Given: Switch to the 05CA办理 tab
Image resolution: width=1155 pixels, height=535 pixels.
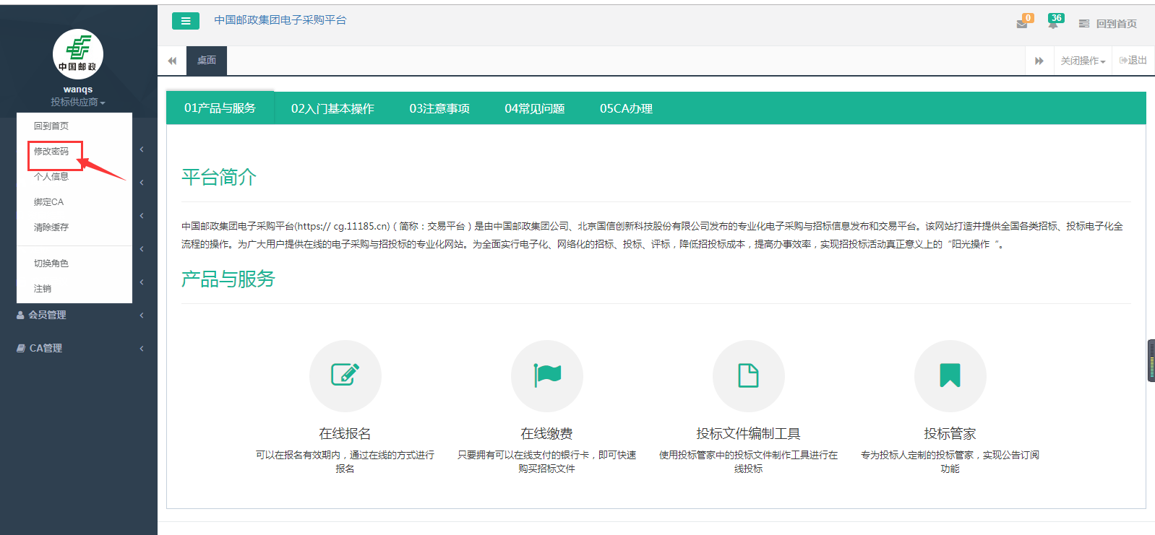Looking at the screenshot, I should [626, 108].
